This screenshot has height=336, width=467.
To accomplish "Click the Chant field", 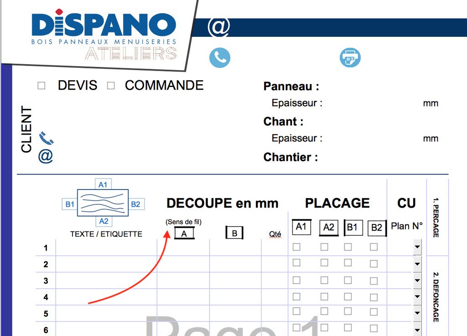I will (x=376, y=122).
